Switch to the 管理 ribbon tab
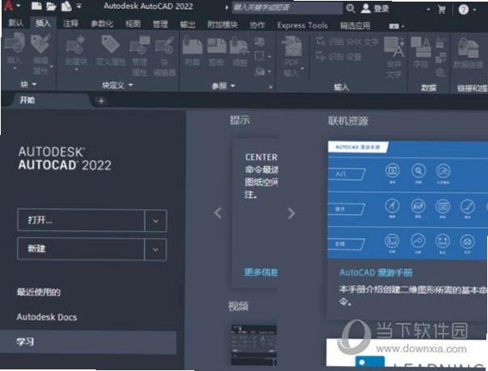 [160, 24]
